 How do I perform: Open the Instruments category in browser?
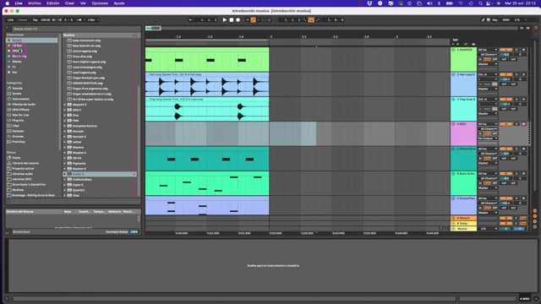pyautogui.click(x=20, y=99)
